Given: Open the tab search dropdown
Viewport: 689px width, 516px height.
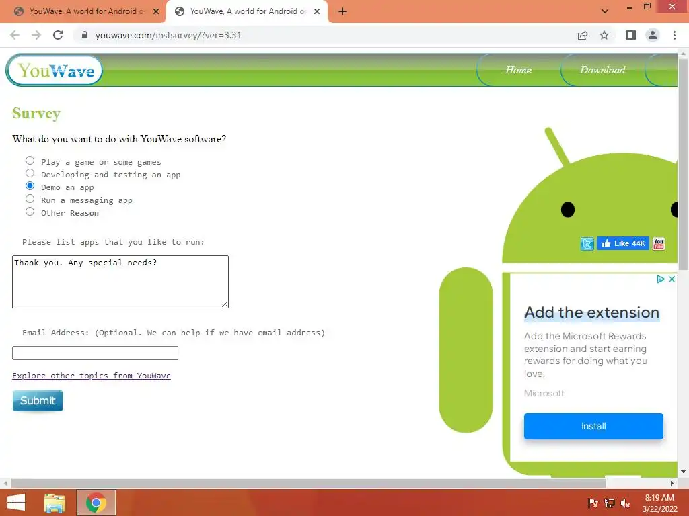Looking at the screenshot, I should click(x=605, y=11).
